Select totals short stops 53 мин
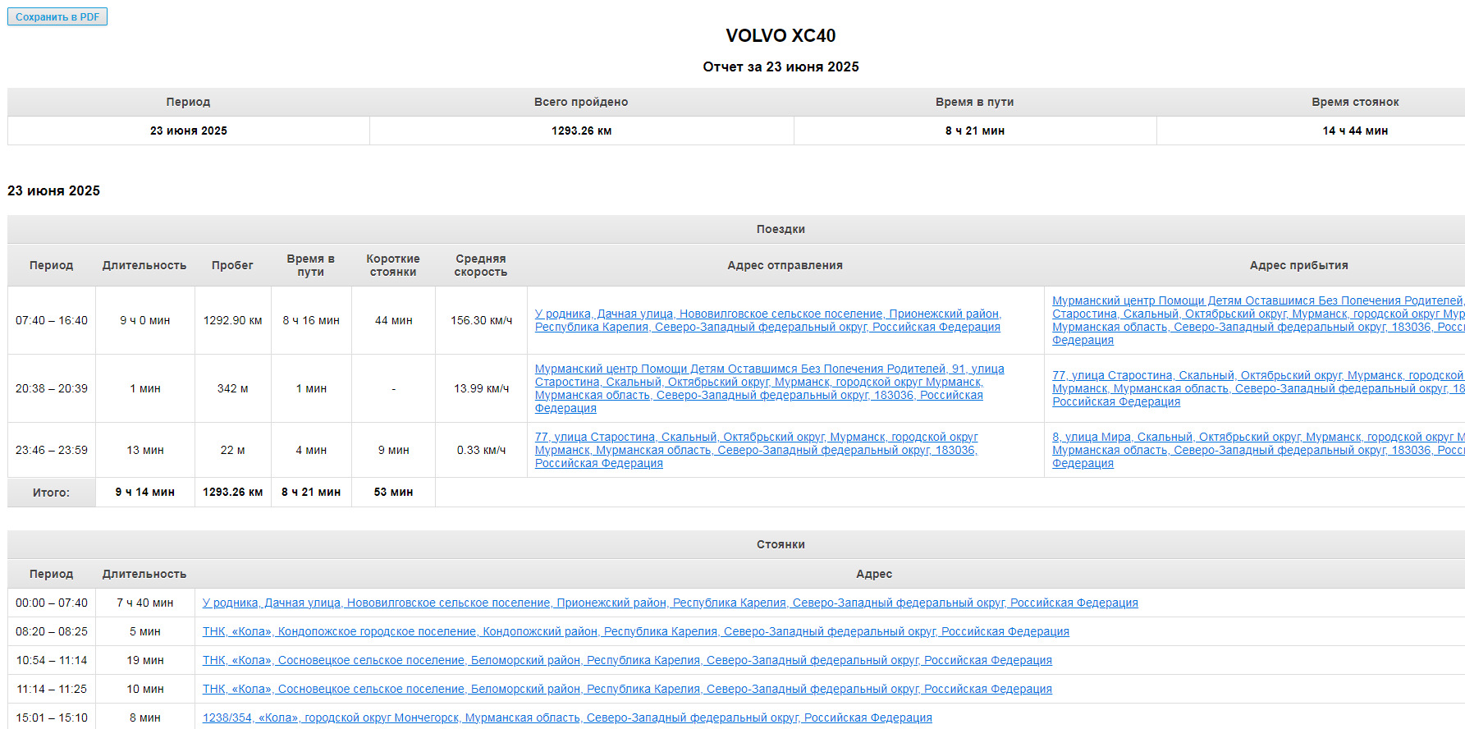 394,492
